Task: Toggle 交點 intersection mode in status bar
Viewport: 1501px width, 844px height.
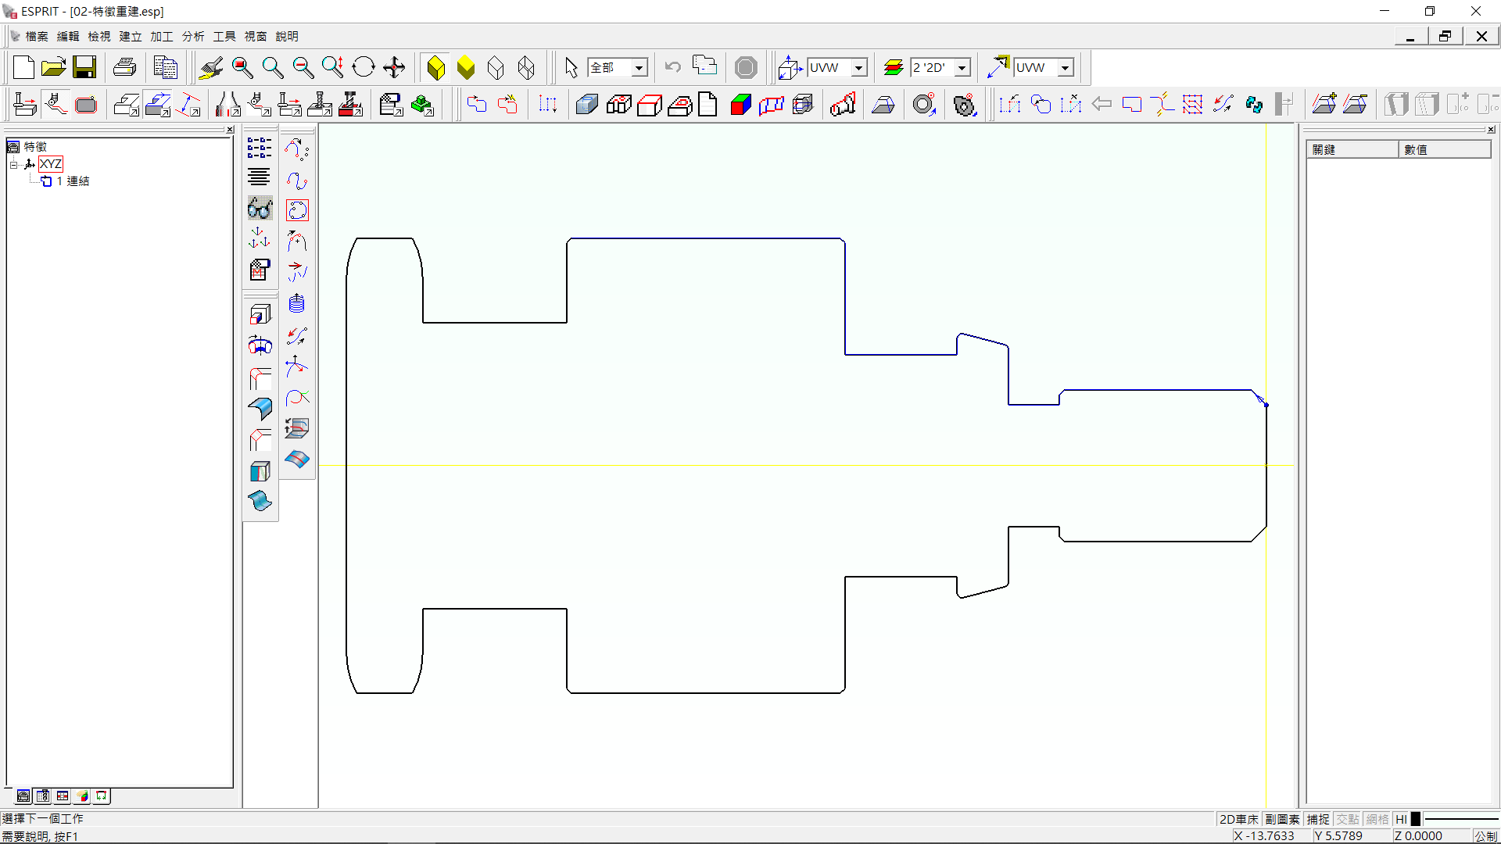Action: point(1348,819)
